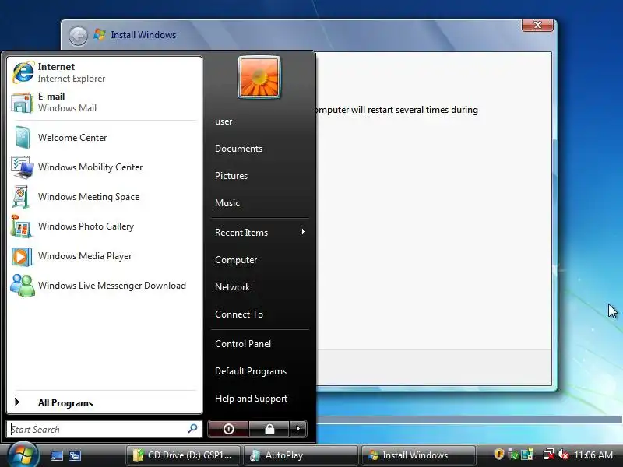Open the network status tray icon

[x=549, y=454]
